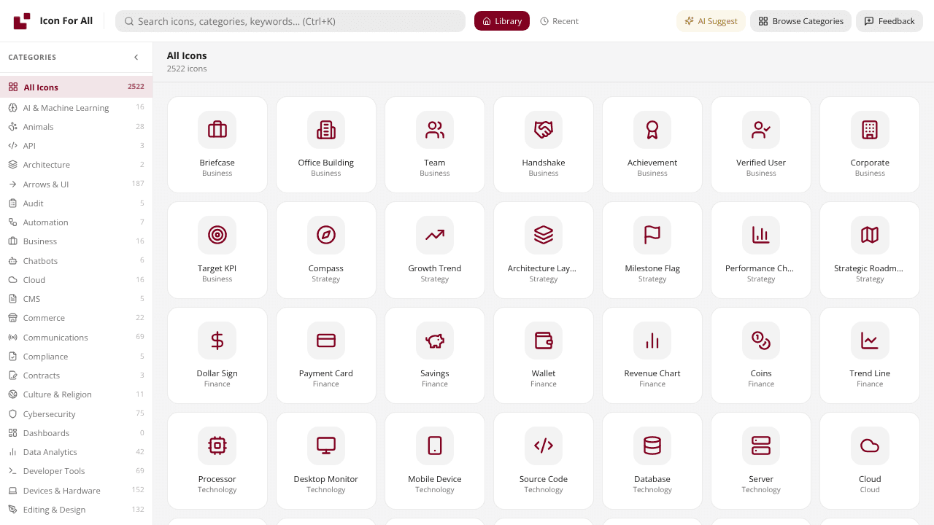Image resolution: width=934 pixels, height=525 pixels.
Task: Choose the Handshake icon
Action: tap(544, 144)
